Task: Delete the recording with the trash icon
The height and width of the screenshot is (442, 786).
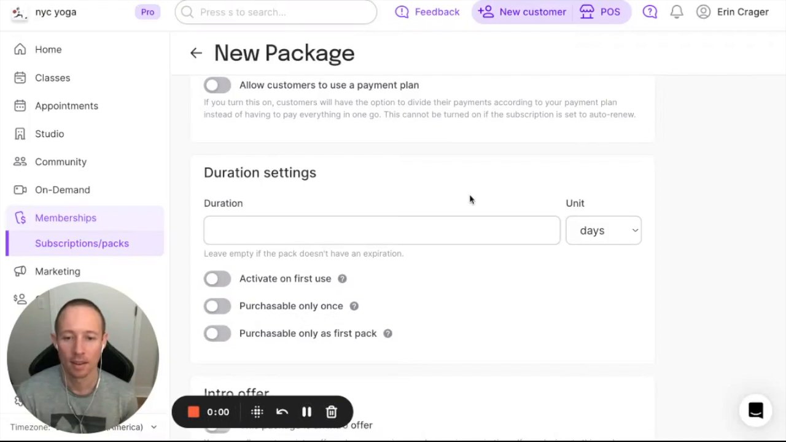Action: [332, 412]
